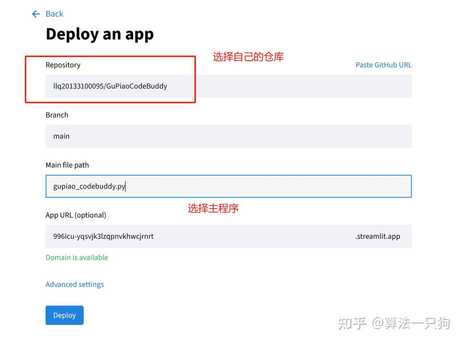This screenshot has height=342, width=462.
Task: Click the '.streamlit.app' suffix text
Action: click(x=378, y=236)
